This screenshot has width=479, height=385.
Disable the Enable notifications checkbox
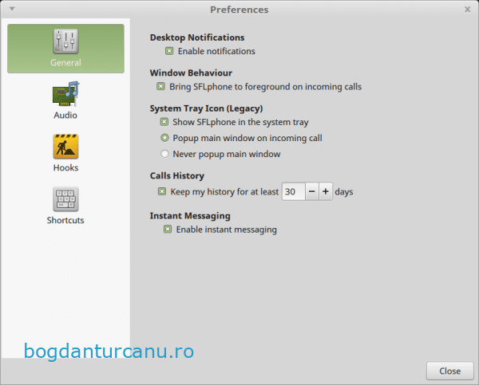tap(169, 51)
